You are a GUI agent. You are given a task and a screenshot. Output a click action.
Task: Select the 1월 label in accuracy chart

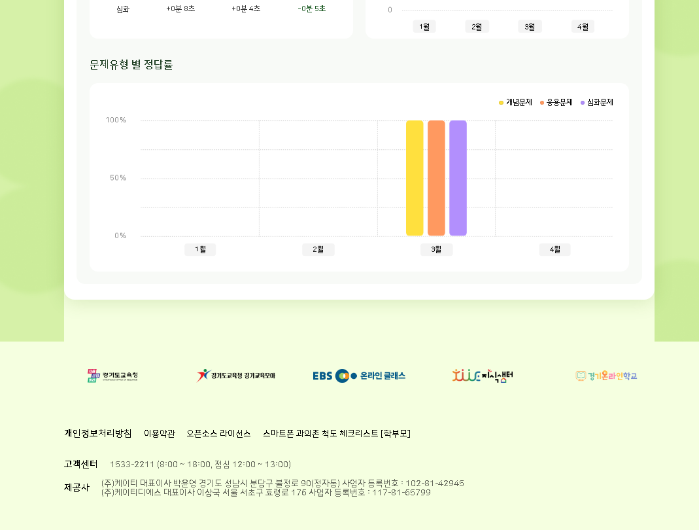tap(200, 249)
